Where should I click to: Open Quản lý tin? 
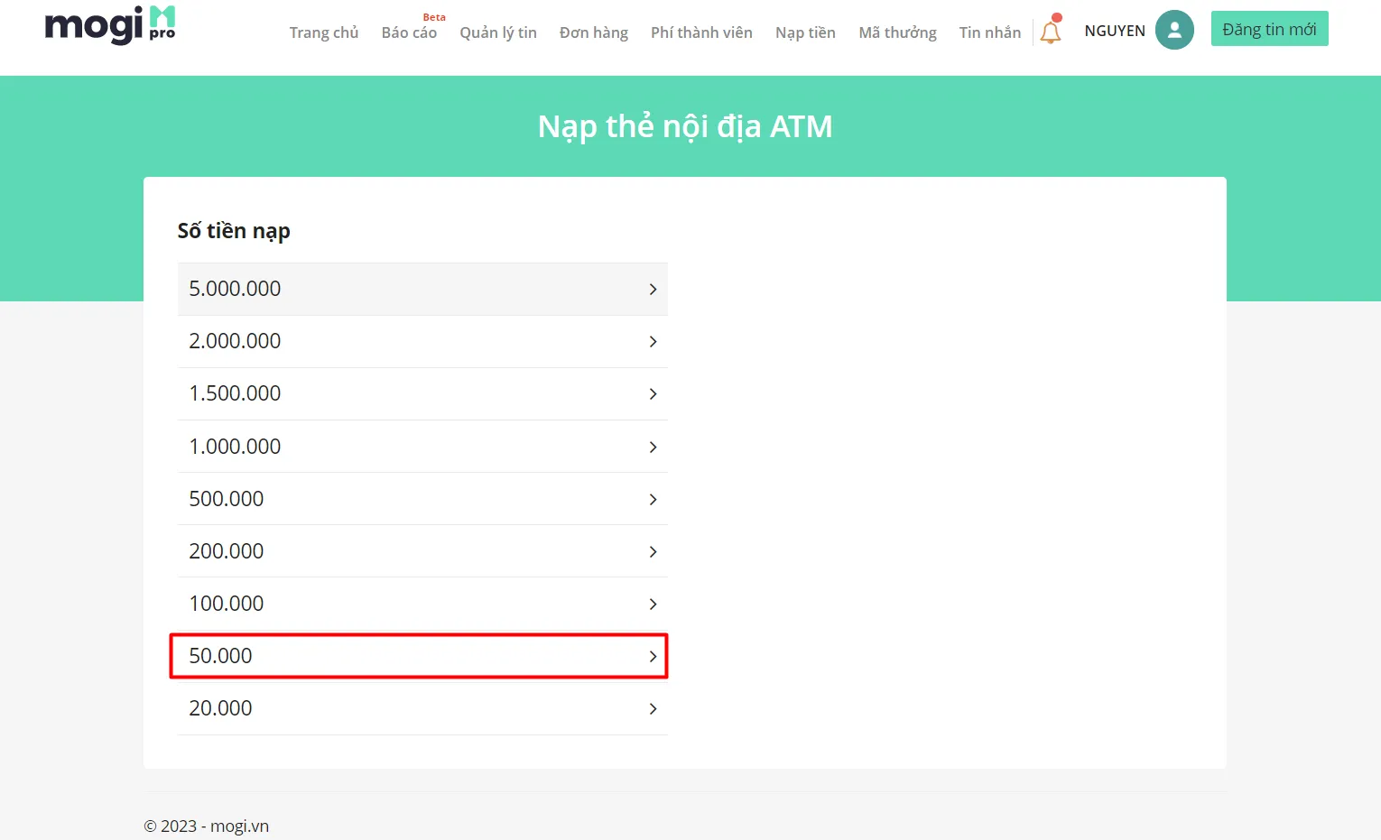point(498,32)
